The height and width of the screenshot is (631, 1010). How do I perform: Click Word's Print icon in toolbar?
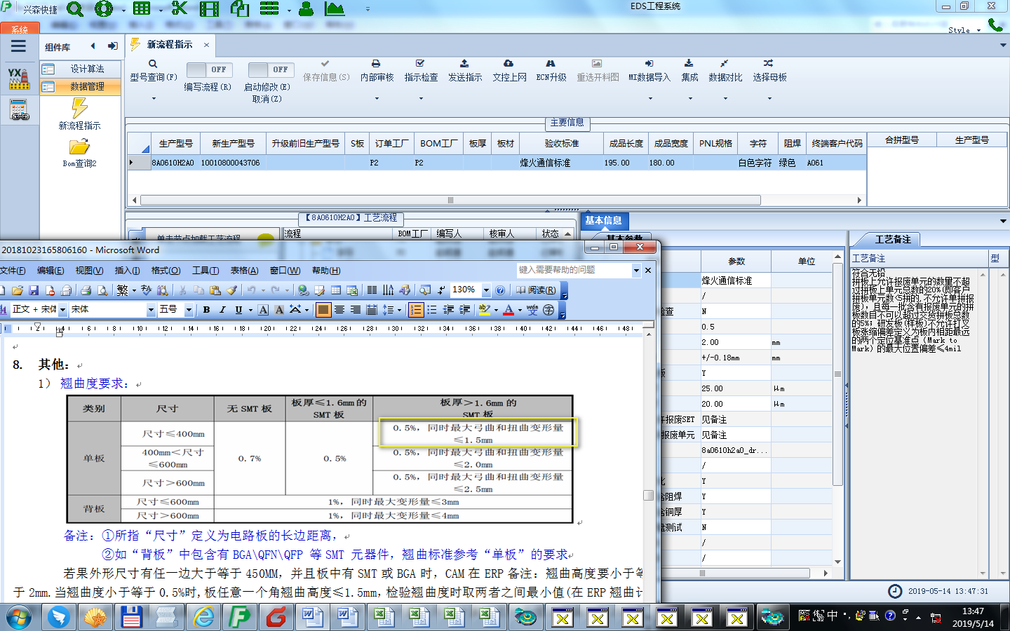[86, 290]
